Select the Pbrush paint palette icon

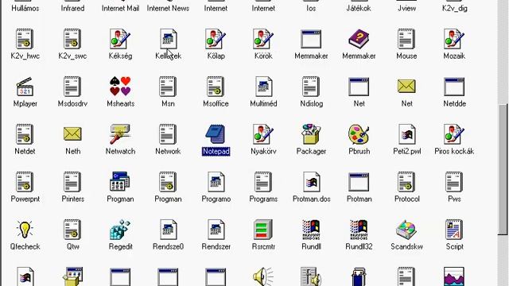359,134
